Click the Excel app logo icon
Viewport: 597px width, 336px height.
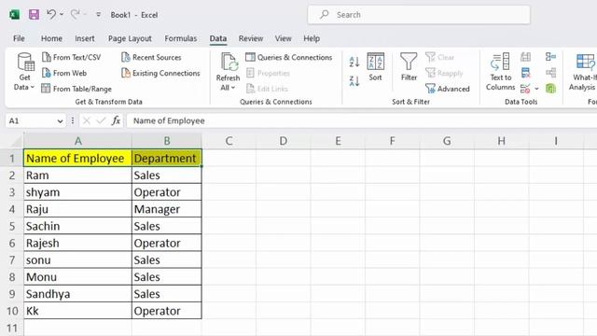coord(15,15)
